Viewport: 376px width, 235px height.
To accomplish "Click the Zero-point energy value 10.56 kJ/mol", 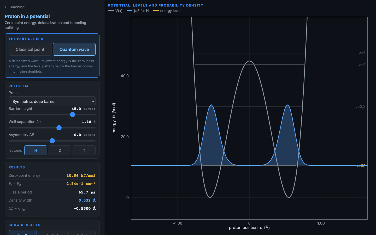I will pos(81,175).
